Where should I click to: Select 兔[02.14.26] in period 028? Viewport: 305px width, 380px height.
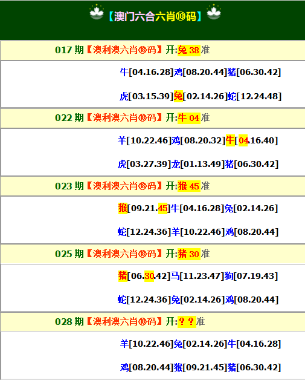(201, 344)
